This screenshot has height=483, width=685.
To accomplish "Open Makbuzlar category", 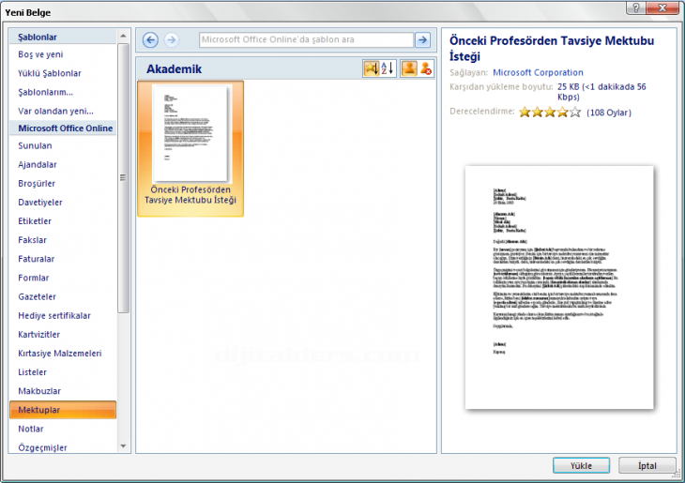I will point(39,391).
